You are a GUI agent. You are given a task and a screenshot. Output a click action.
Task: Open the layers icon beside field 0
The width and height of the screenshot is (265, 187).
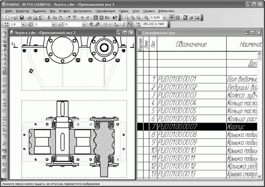(61, 24)
